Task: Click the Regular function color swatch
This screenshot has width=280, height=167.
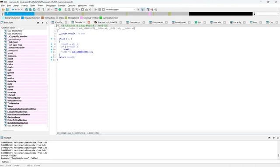Action: pos(22,18)
